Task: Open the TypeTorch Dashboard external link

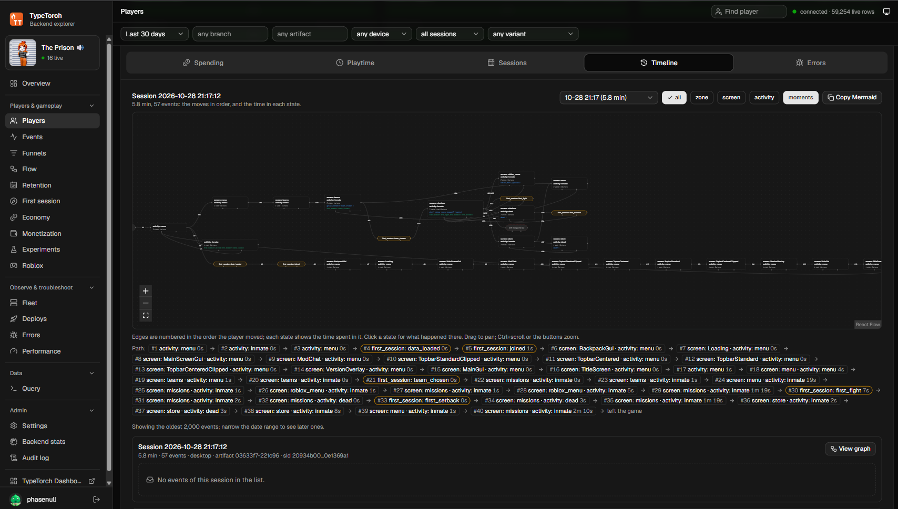Action: point(53,481)
